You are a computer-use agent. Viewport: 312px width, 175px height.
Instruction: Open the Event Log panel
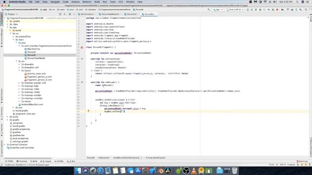point(302,161)
